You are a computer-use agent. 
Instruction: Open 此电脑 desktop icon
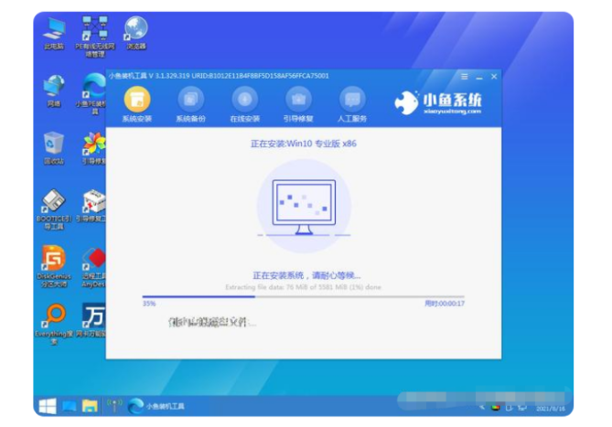pyautogui.click(x=54, y=30)
